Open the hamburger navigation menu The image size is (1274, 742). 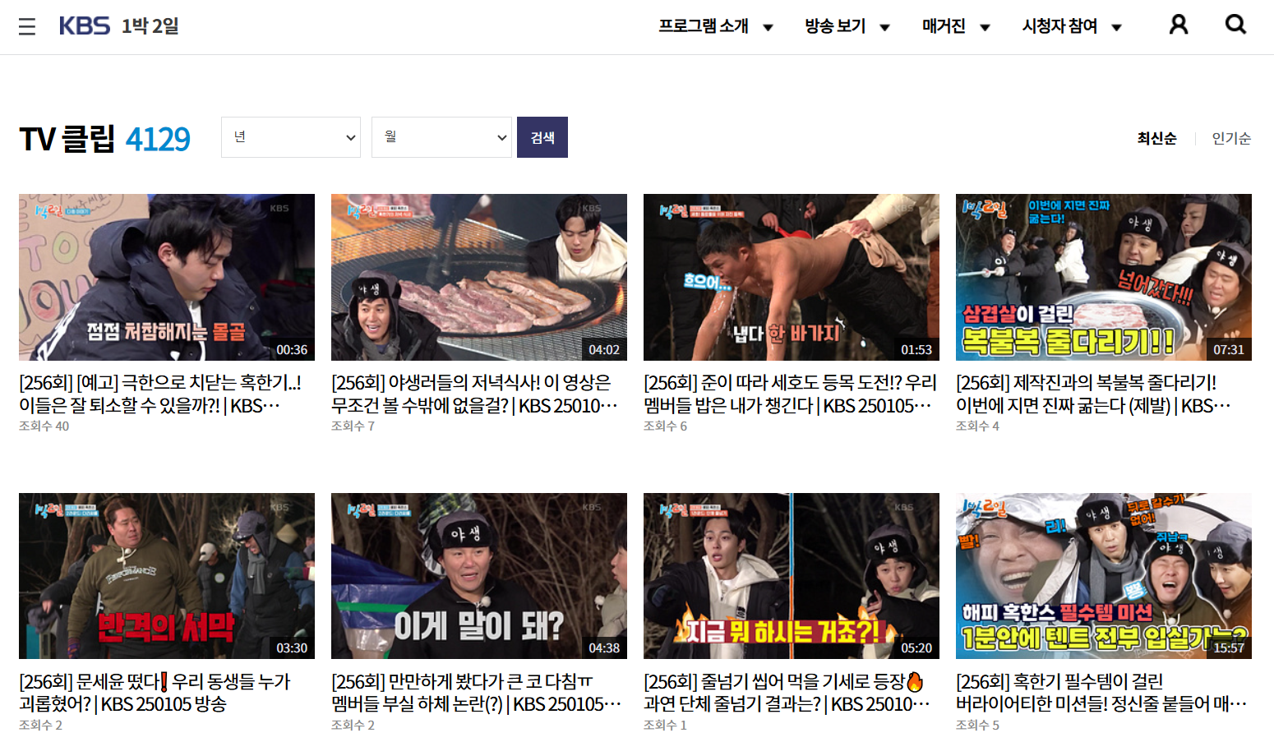coord(27,25)
